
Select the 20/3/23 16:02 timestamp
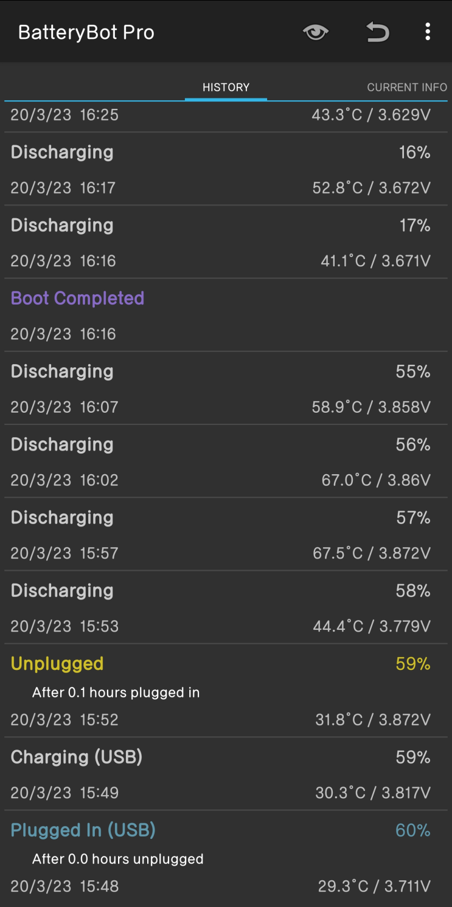pyautogui.click(x=64, y=480)
